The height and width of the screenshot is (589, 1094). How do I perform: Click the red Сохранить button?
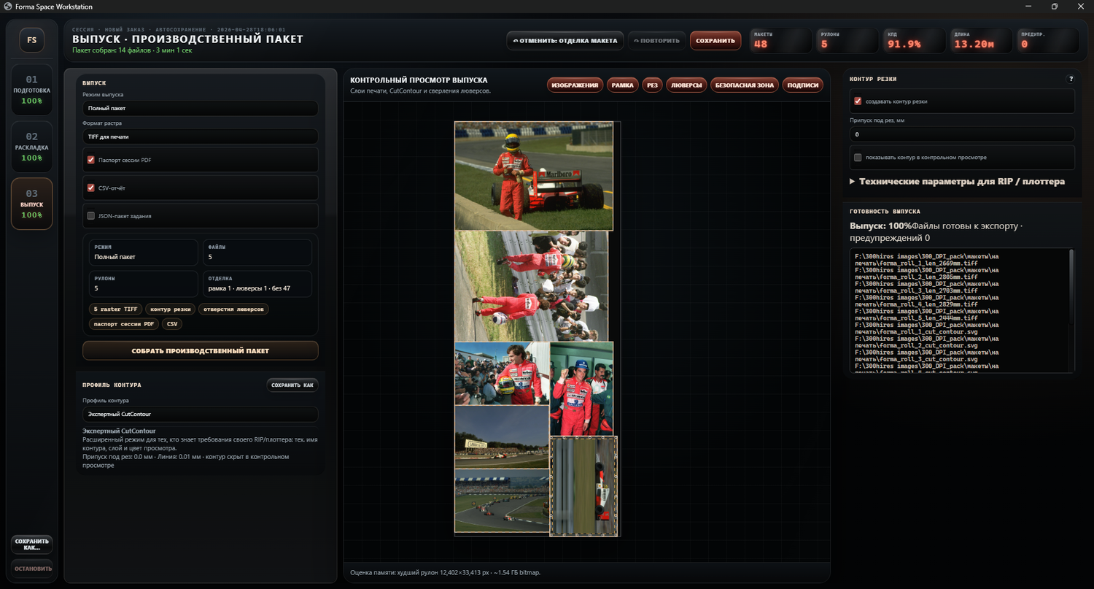(x=715, y=41)
